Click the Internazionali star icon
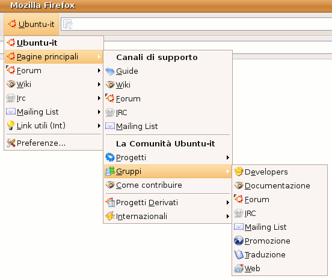The height and width of the screenshot is (279, 332). coord(110,216)
